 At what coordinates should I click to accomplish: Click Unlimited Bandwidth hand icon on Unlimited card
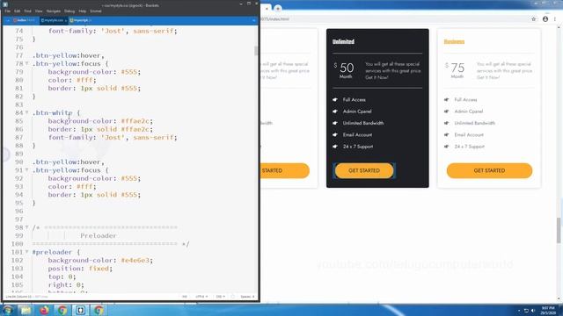(x=335, y=123)
